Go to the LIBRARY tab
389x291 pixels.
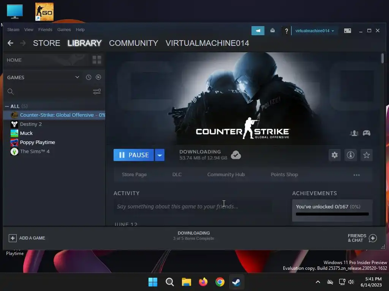pyautogui.click(x=85, y=43)
